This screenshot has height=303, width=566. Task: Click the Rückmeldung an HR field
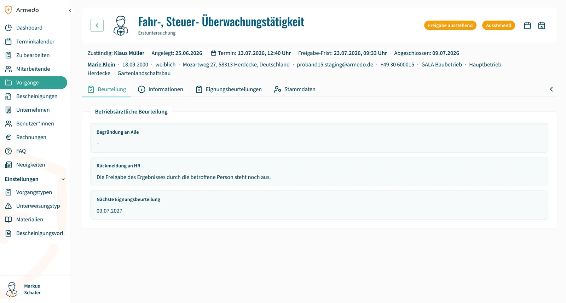[319, 171]
